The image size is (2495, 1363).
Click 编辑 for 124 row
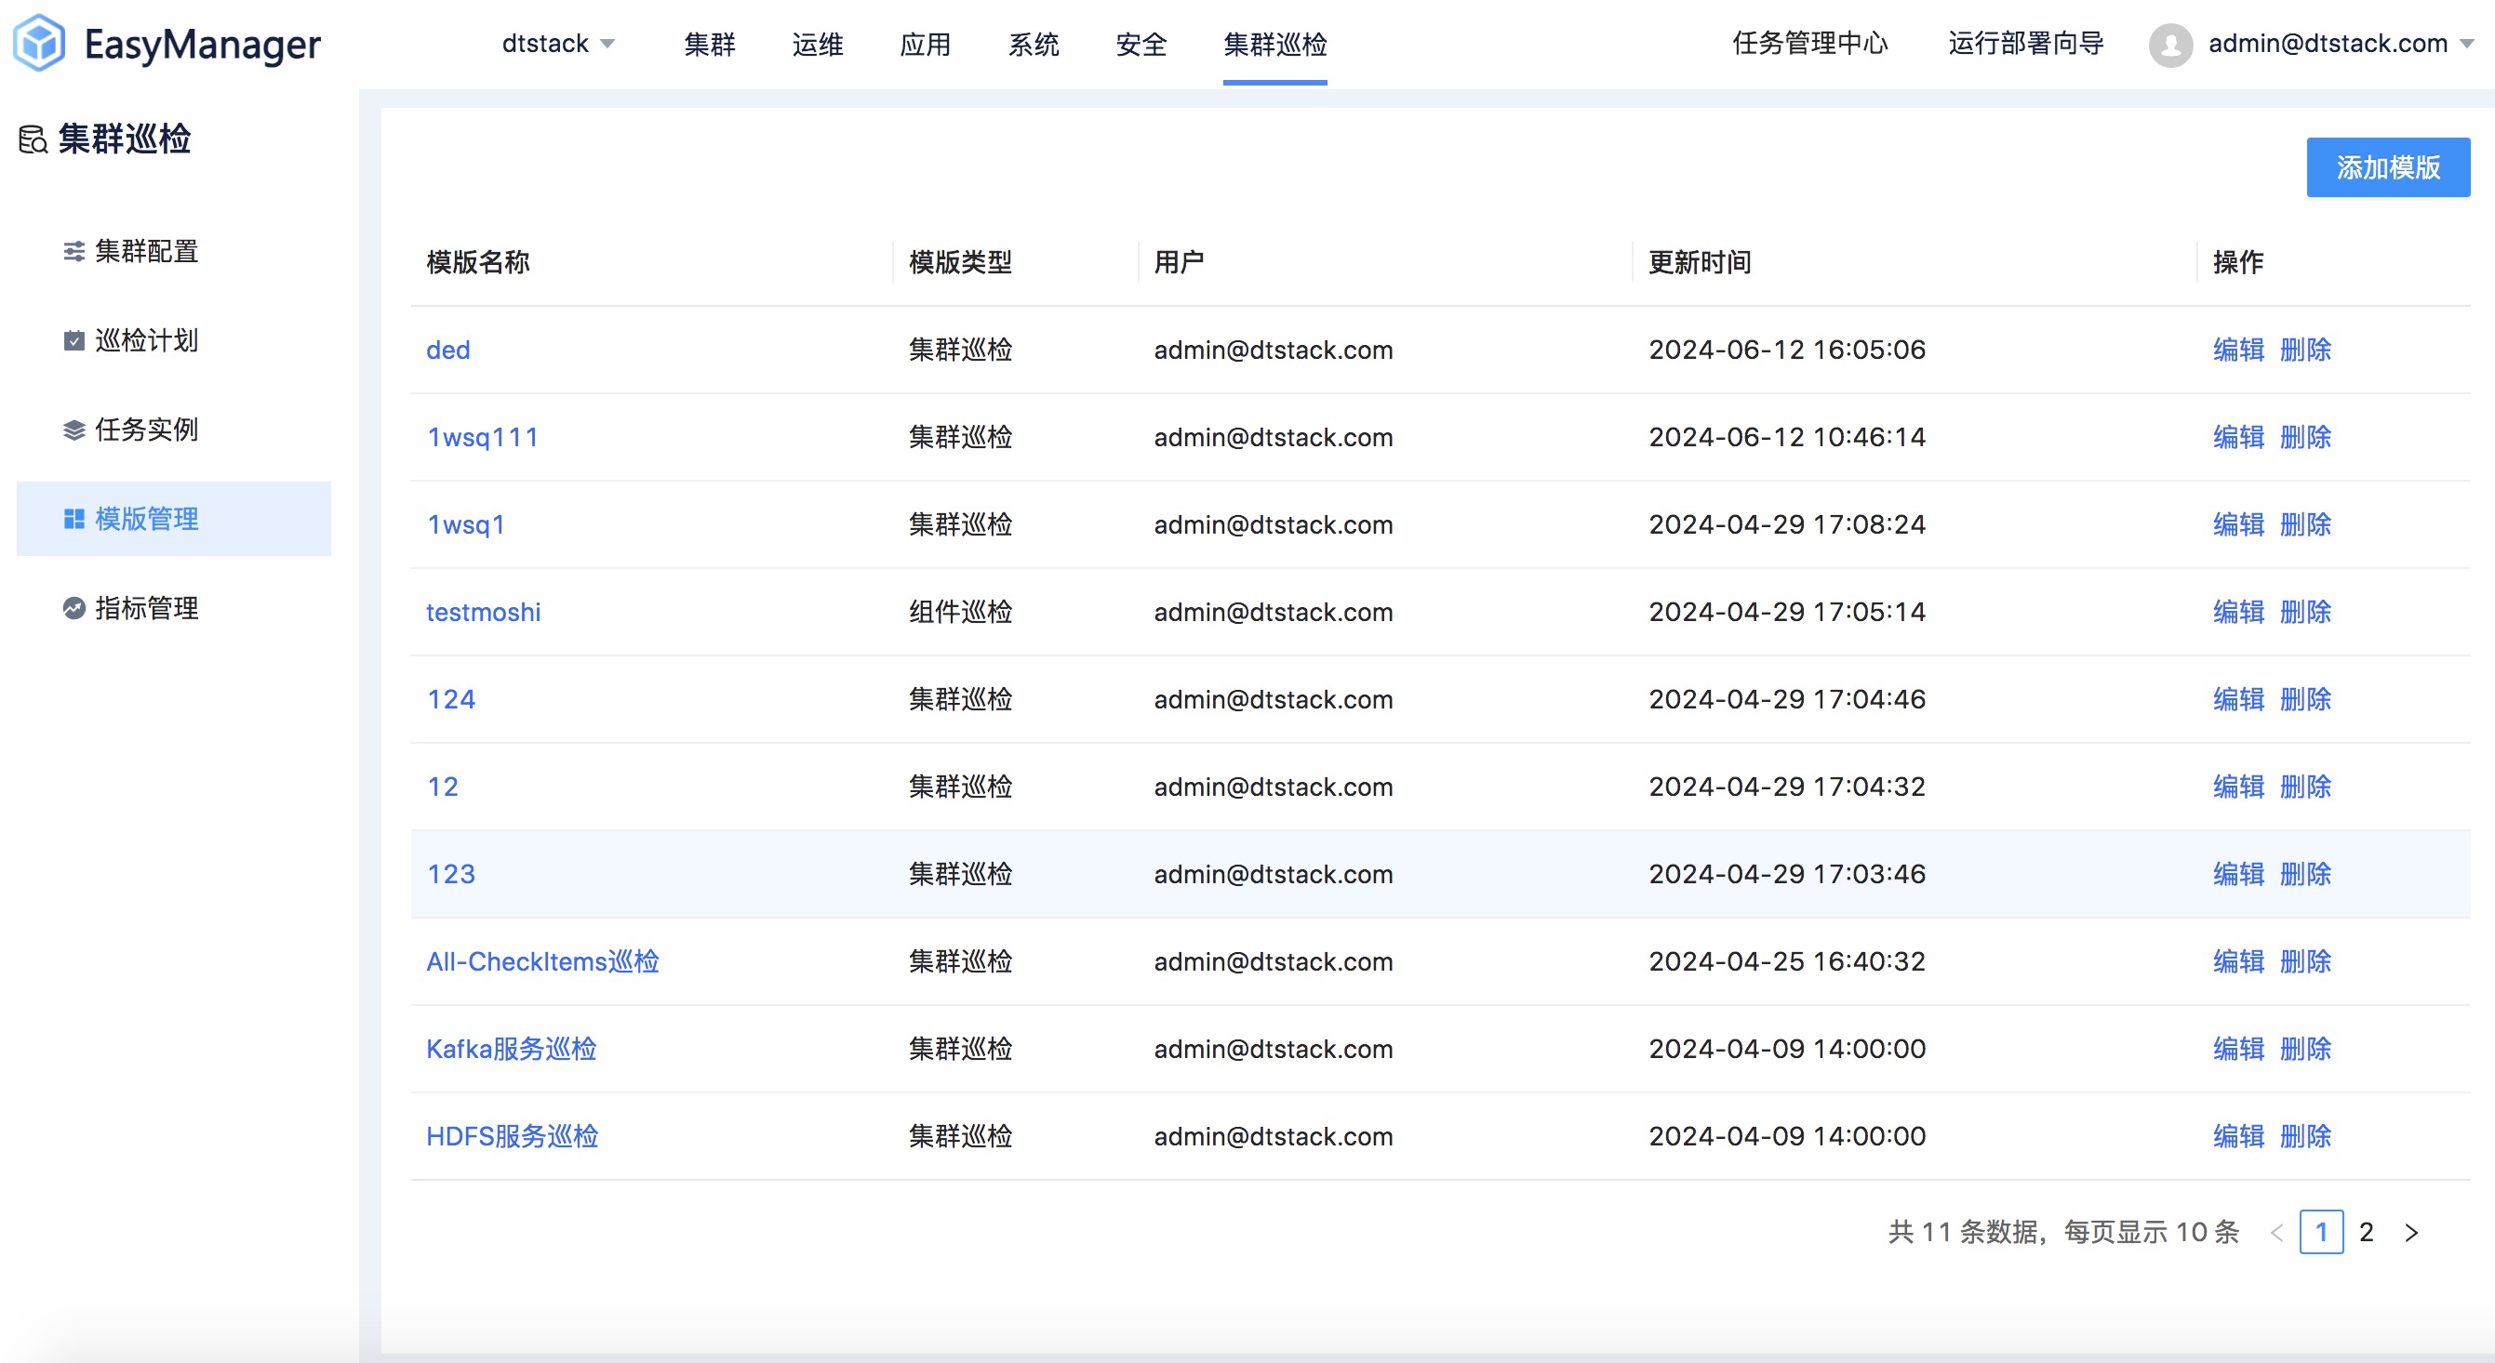(2238, 699)
